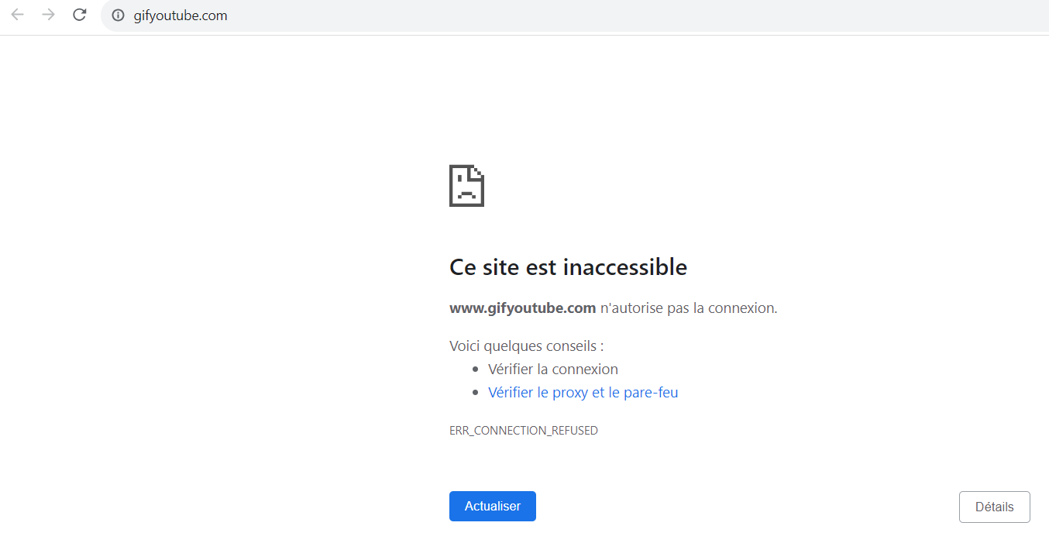Click the Voici quelques conseils text
1049x550 pixels.
[526, 346]
